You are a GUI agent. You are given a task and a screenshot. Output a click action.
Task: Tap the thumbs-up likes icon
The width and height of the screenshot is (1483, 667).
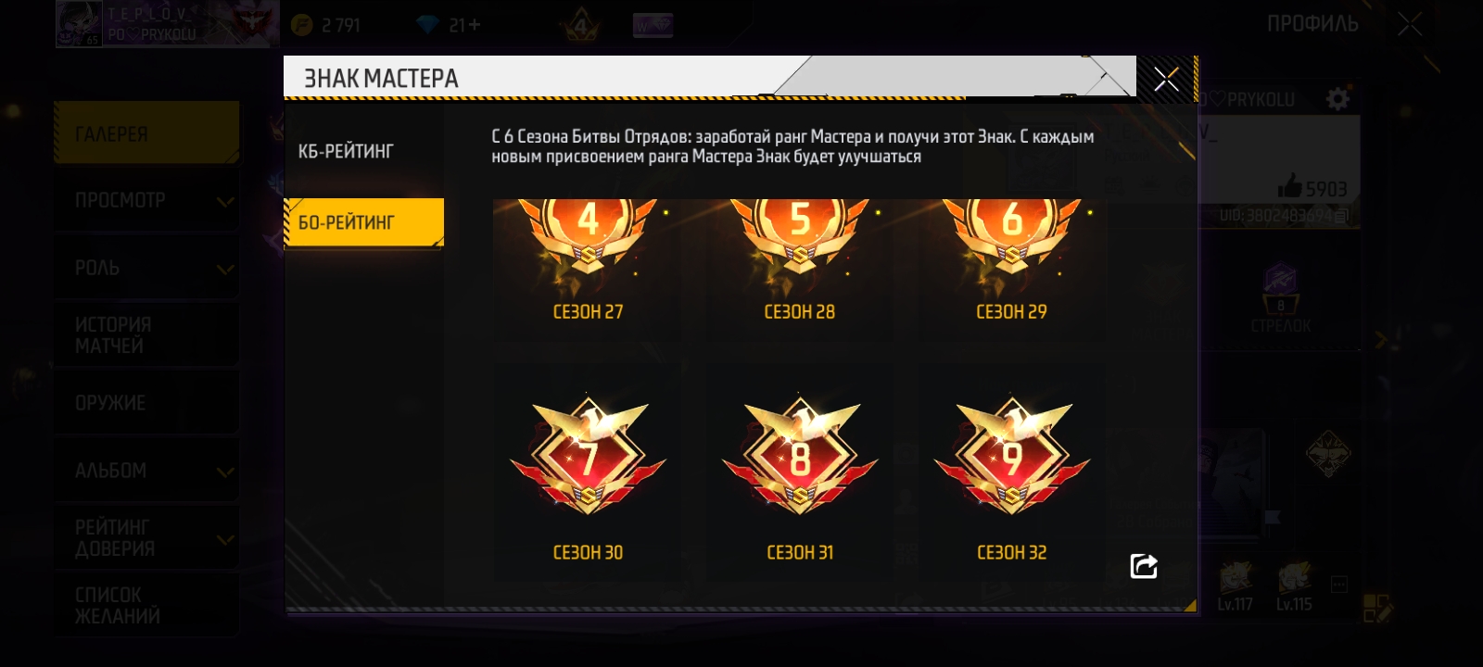(x=1289, y=186)
